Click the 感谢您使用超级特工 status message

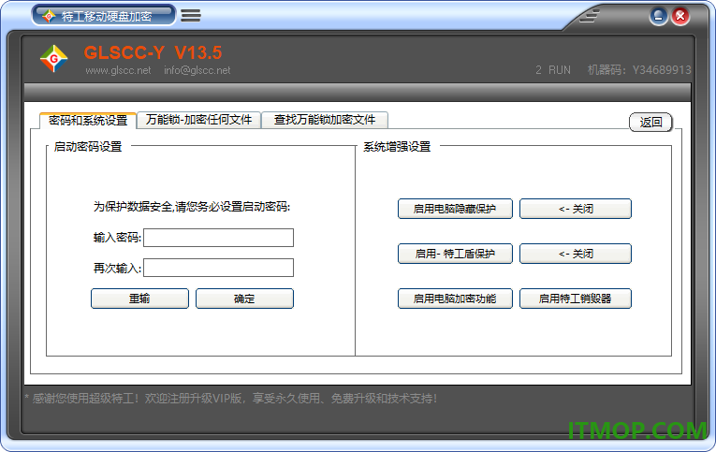231,399
